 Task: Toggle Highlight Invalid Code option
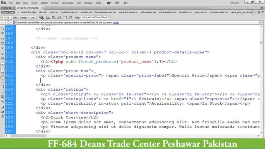[x=2, y=69]
